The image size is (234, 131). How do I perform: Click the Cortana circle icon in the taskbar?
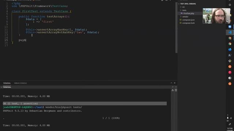230,5
